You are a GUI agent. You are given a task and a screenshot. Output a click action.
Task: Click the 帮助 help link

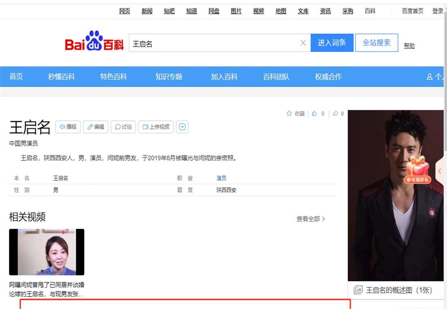[x=409, y=46]
